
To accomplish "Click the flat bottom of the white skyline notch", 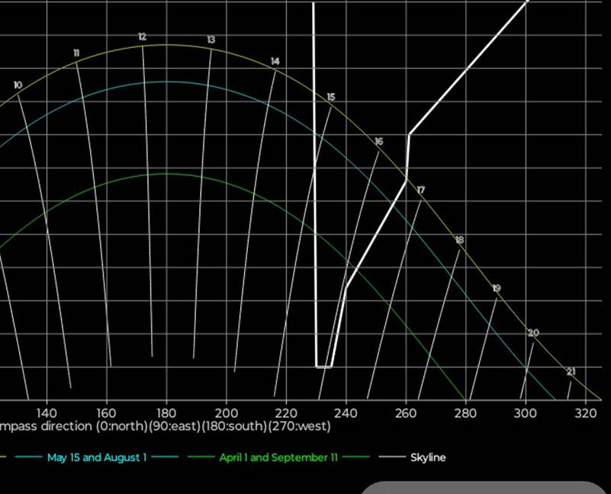I will click(x=323, y=367).
